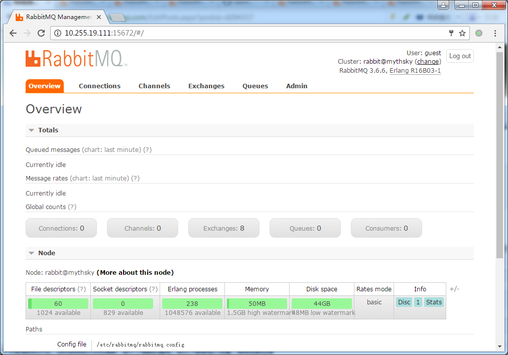This screenshot has height=355, width=508.
Task: Open the Admin tab
Action: (x=297, y=86)
